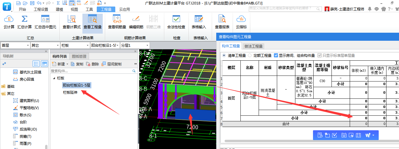Open 工具 ribbon tab

pyautogui.click(x=89, y=9)
